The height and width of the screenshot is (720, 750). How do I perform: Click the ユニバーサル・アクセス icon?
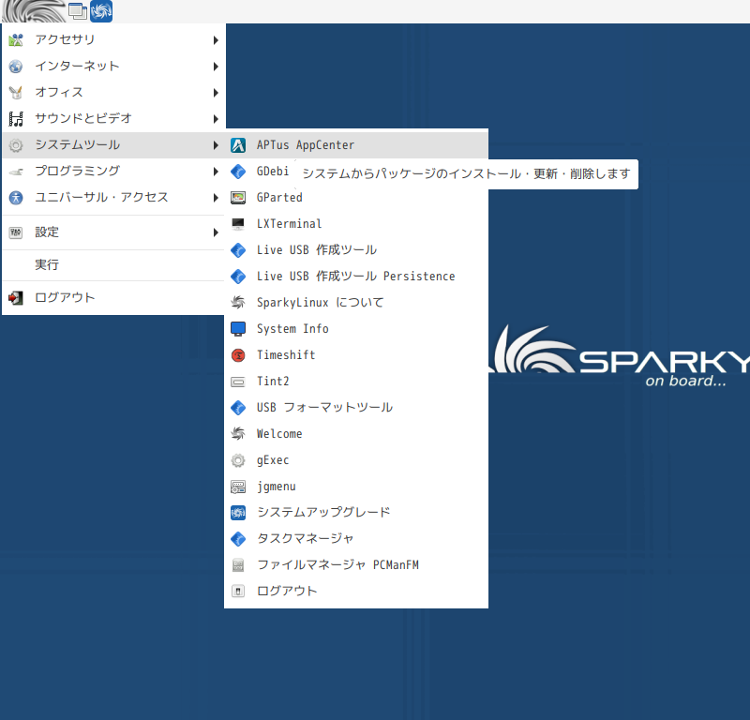[x=16, y=198]
